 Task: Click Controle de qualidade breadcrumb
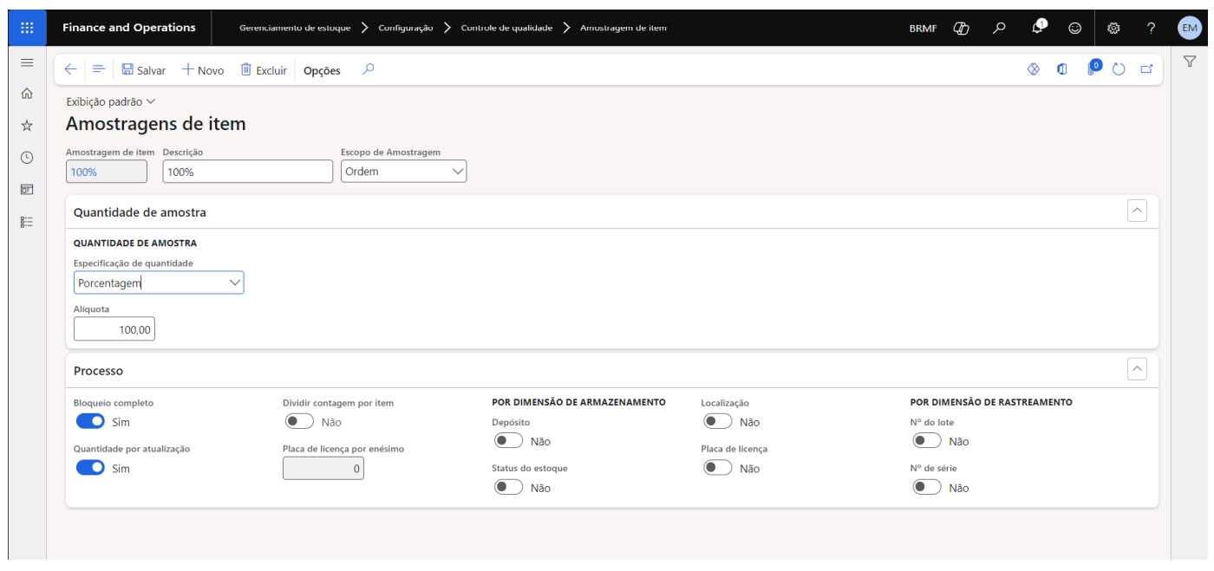506,28
